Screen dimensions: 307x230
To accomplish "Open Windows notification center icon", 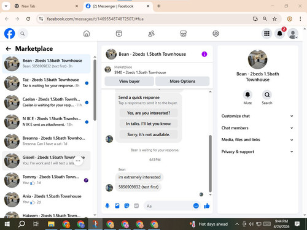I will point(297,224).
